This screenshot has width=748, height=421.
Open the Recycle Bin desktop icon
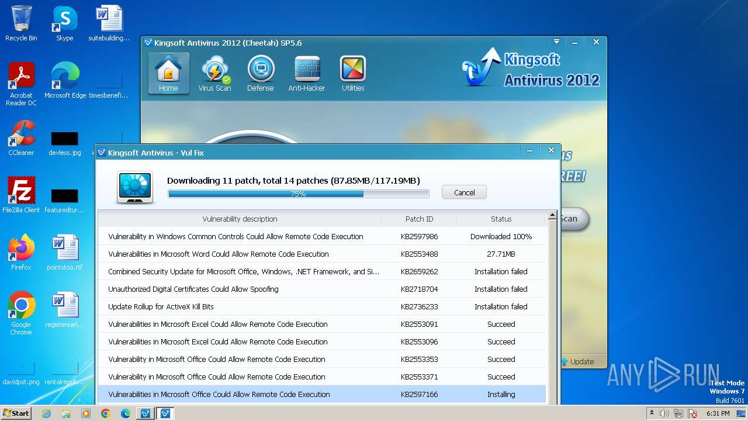[x=21, y=23]
